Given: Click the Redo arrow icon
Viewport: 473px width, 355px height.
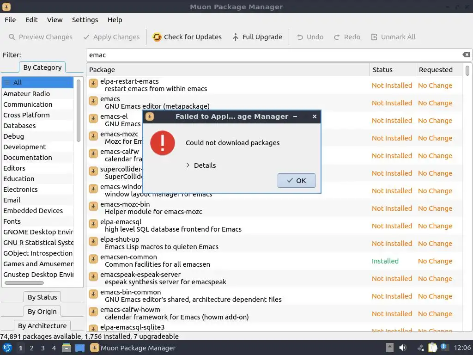Looking at the screenshot, I should pyautogui.click(x=337, y=37).
